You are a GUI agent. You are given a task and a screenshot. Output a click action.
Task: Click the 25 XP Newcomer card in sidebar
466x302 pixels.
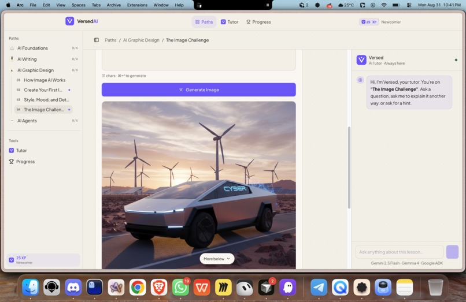click(43, 260)
